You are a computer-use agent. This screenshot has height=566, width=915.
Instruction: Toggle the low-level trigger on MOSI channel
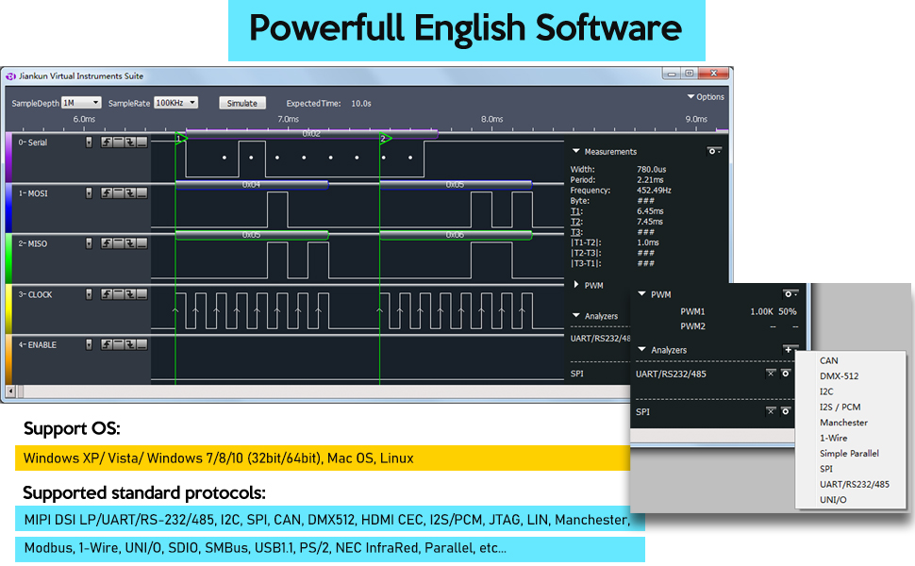pyautogui.click(x=140, y=194)
